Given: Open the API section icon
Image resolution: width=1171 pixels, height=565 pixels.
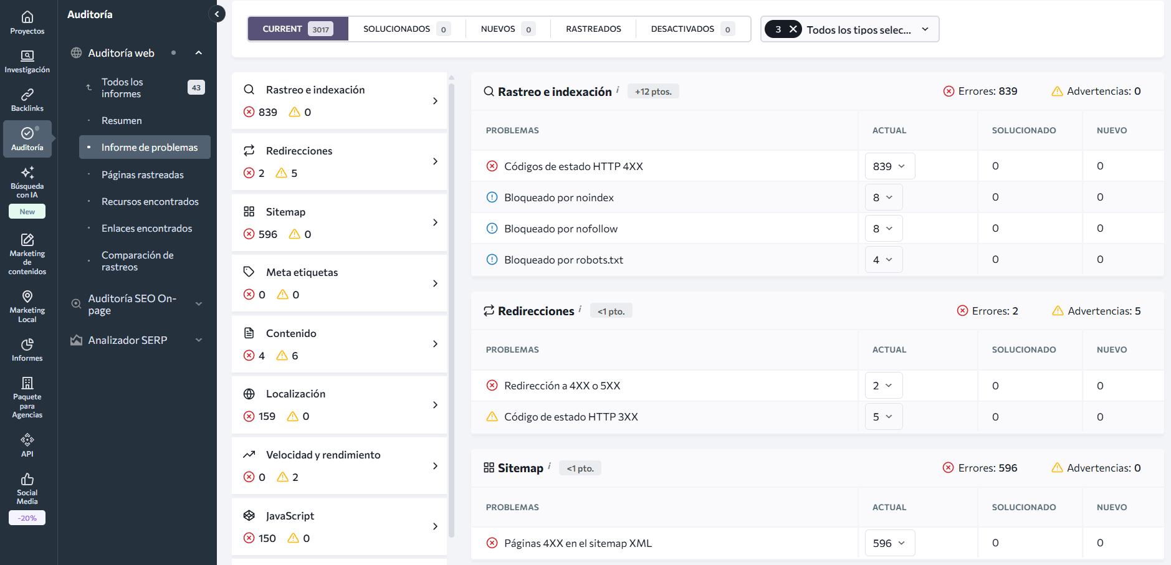Looking at the screenshot, I should click(27, 440).
